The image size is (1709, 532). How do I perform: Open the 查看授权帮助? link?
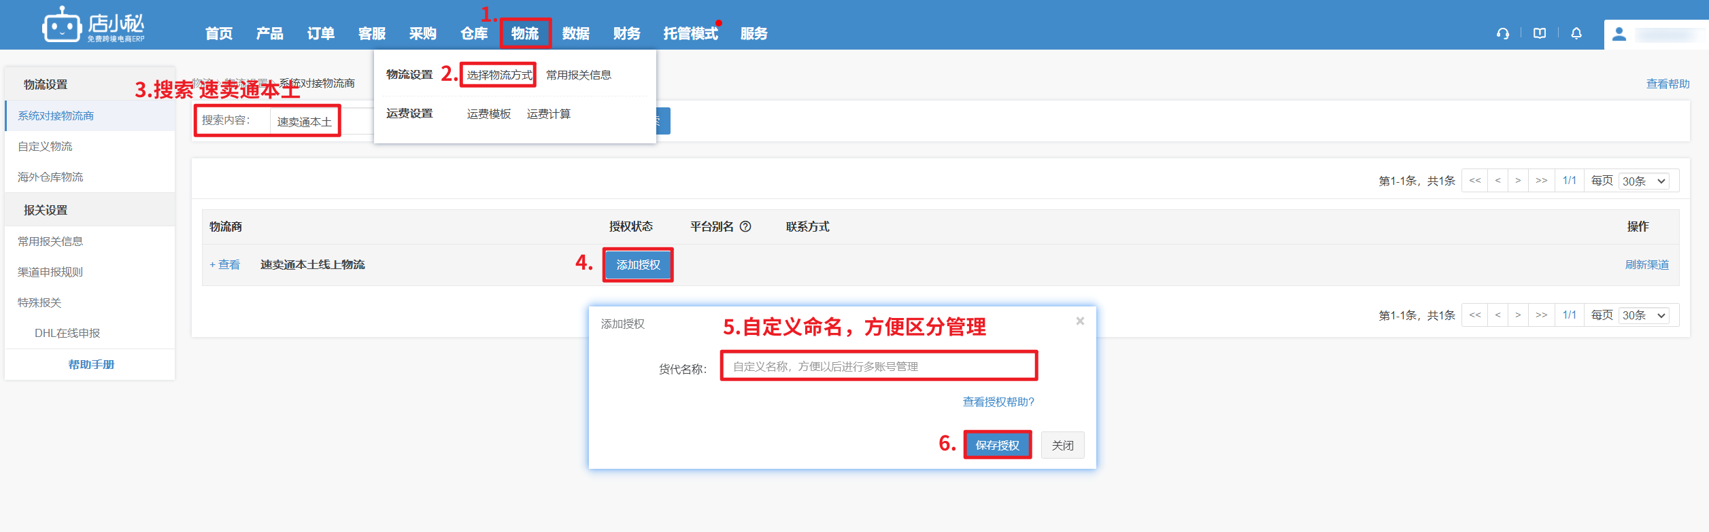point(998,402)
